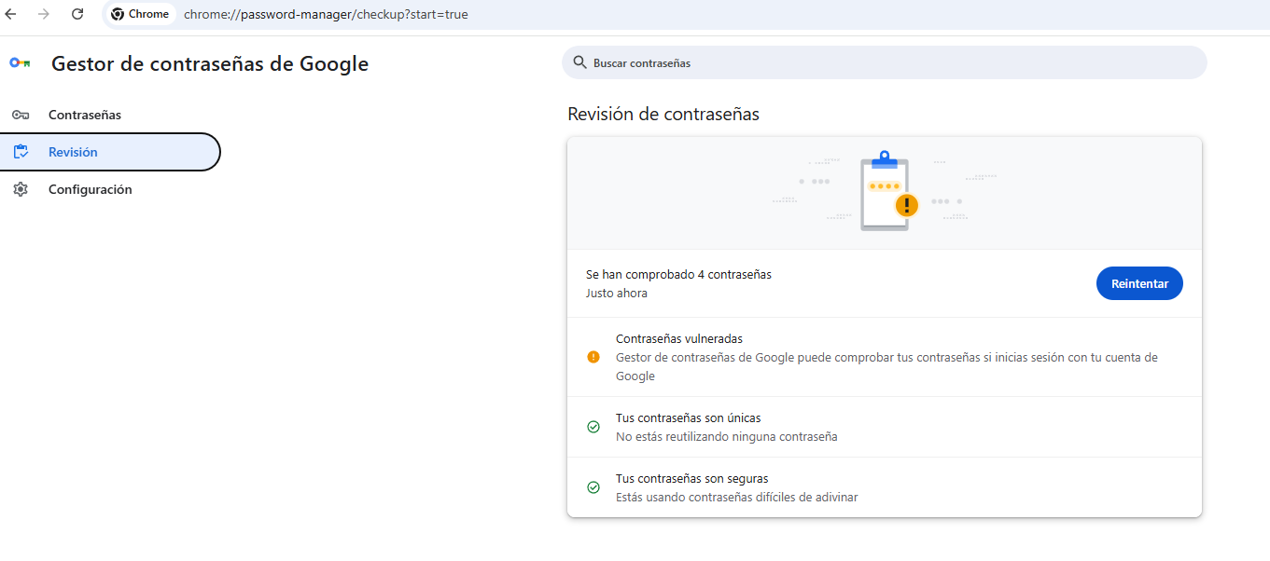
Task: Click 'Se han comprobado 4 contraseñas' text
Action: click(x=678, y=275)
